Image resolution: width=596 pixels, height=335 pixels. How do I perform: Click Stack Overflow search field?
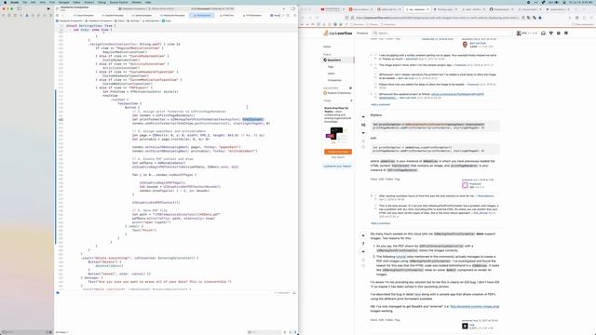(442, 33)
